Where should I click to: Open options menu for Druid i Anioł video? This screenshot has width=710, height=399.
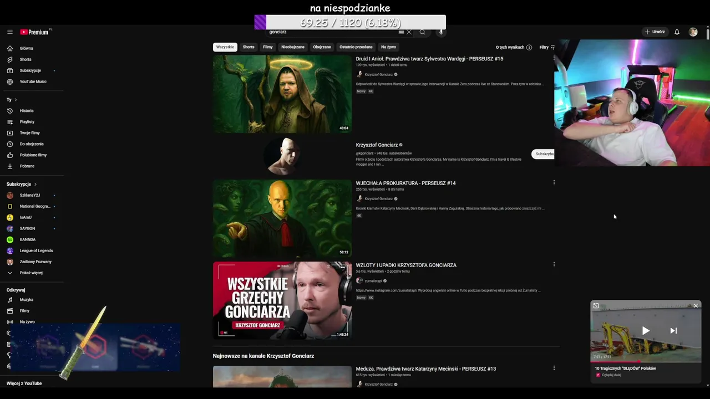pos(554,58)
